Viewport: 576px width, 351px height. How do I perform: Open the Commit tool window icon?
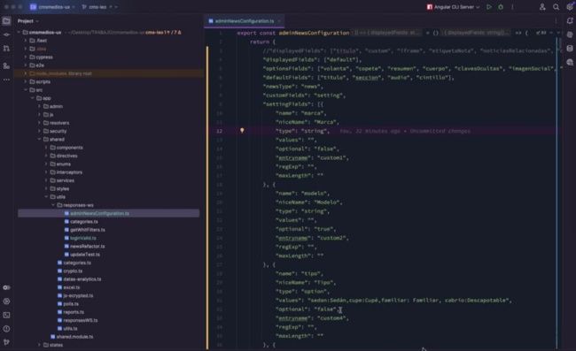pyautogui.click(x=6, y=34)
